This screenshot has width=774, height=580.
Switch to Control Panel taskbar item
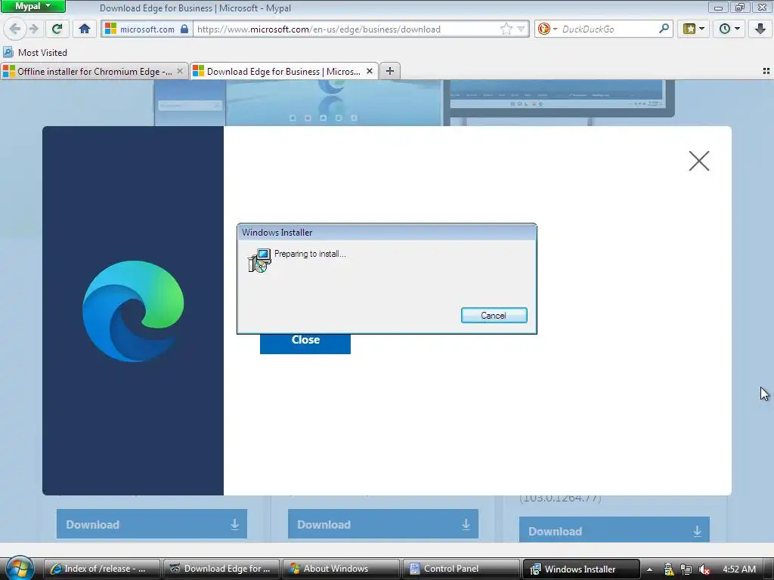(x=461, y=569)
